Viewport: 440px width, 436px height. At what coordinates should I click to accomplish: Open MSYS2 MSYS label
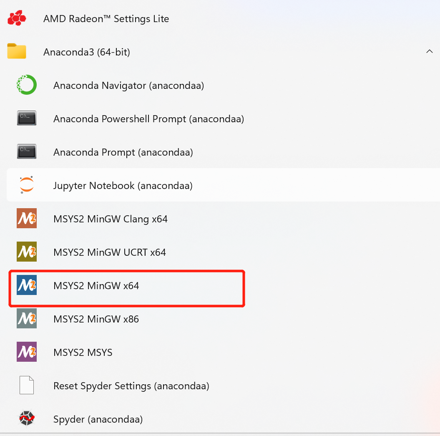pyautogui.click(x=83, y=353)
